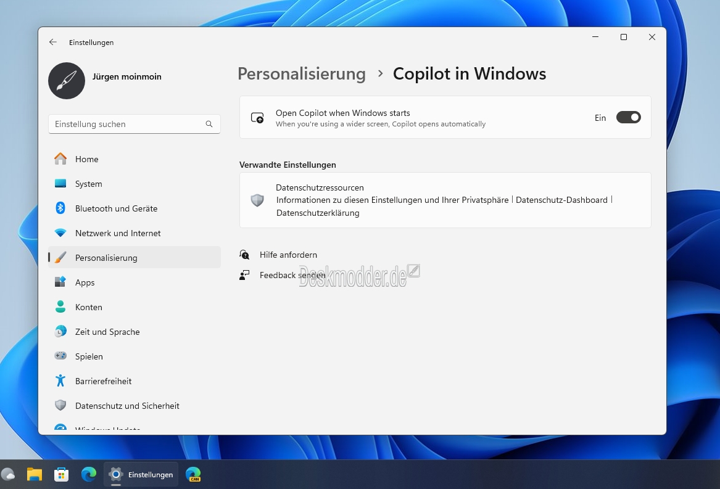Open the Datenschutz-Dashboard link
The height and width of the screenshot is (489, 720).
click(x=561, y=200)
